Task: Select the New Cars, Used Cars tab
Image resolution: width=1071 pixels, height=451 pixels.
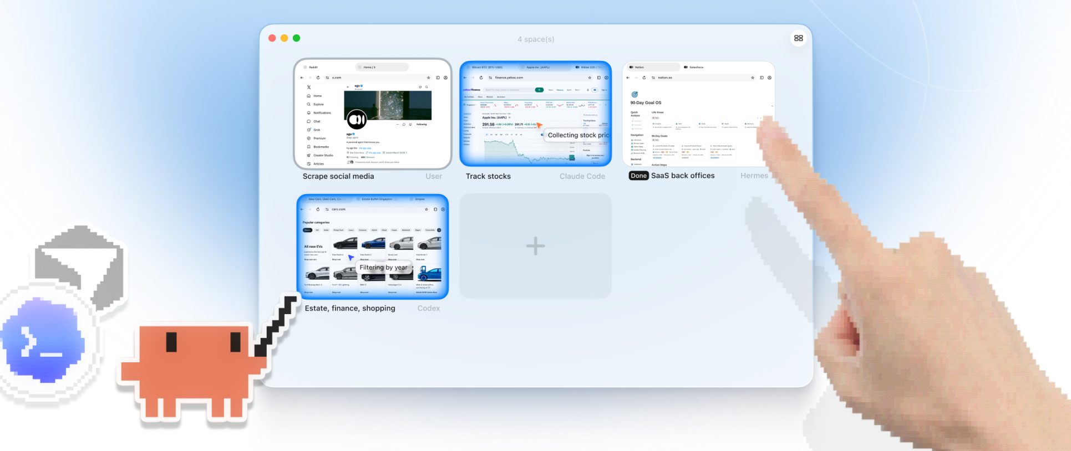Action: [x=326, y=199]
